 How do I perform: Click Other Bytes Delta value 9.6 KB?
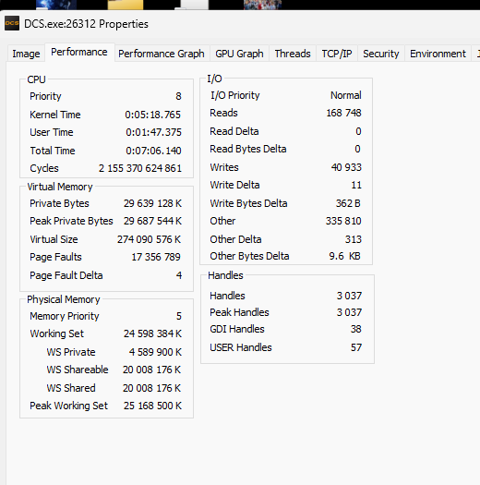(x=344, y=256)
